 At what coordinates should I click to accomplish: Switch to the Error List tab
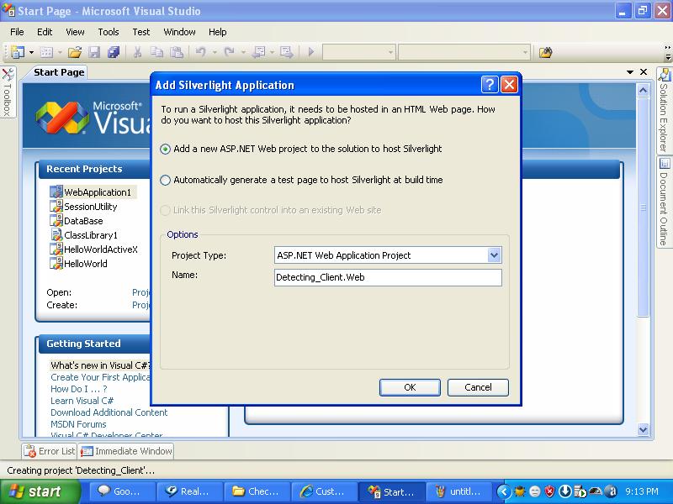pyautogui.click(x=50, y=451)
